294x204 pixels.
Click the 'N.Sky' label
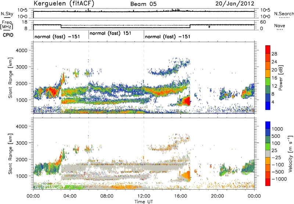pyautogui.click(x=7, y=14)
